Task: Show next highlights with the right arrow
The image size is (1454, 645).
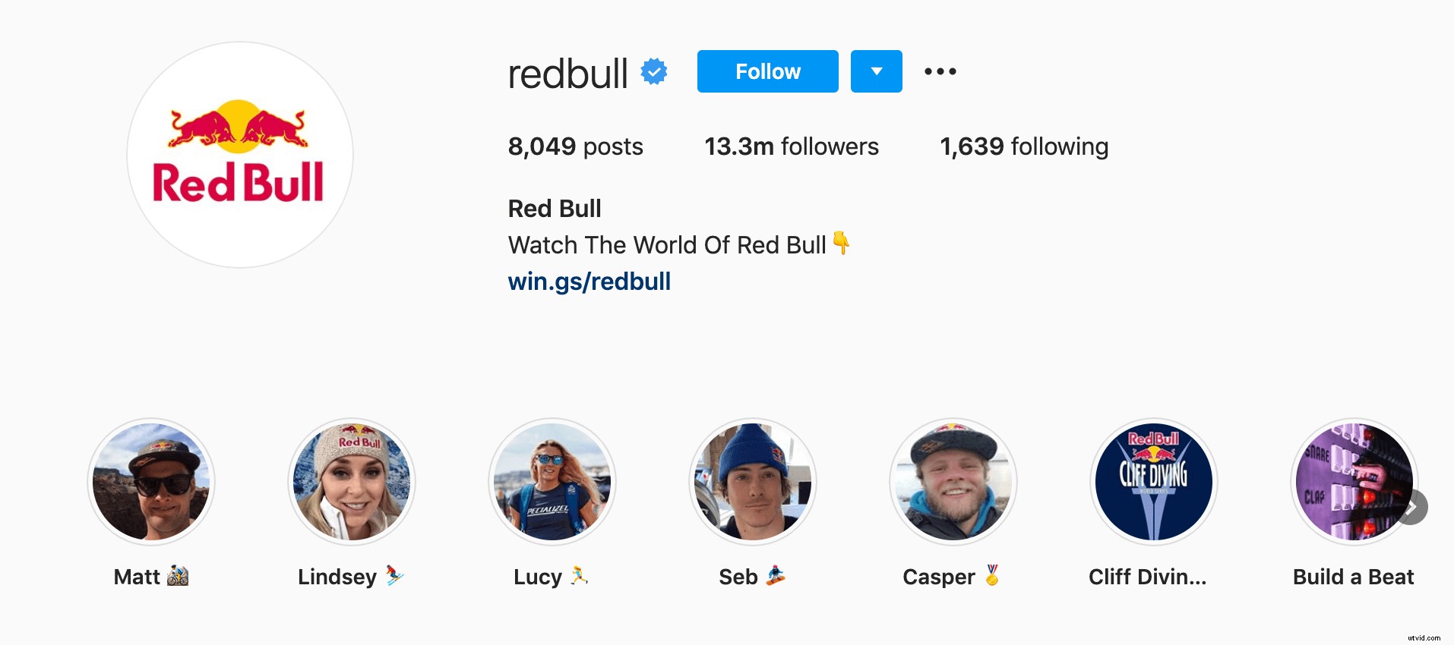Action: 1411,507
